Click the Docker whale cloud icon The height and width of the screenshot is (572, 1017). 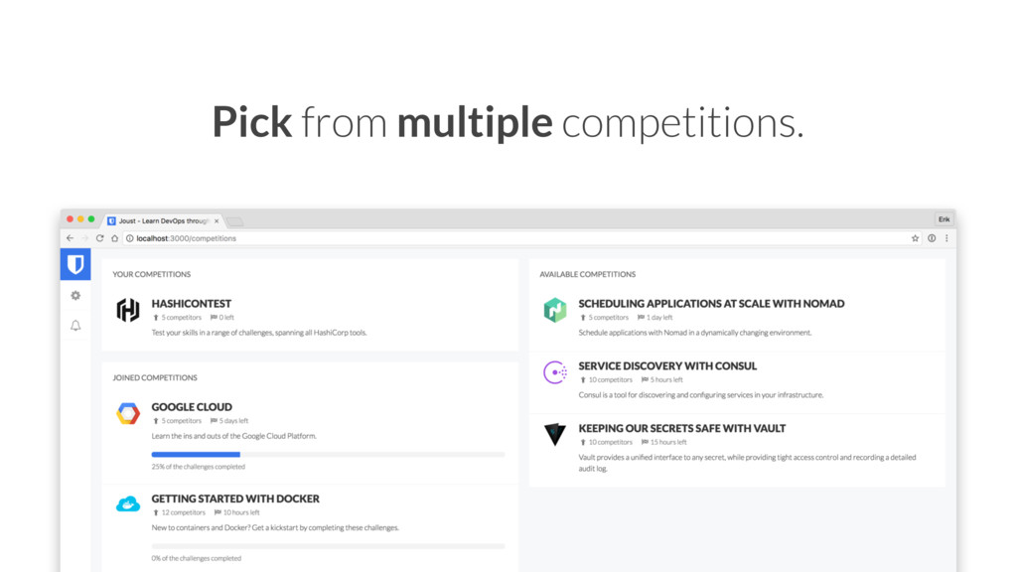pyautogui.click(x=128, y=503)
